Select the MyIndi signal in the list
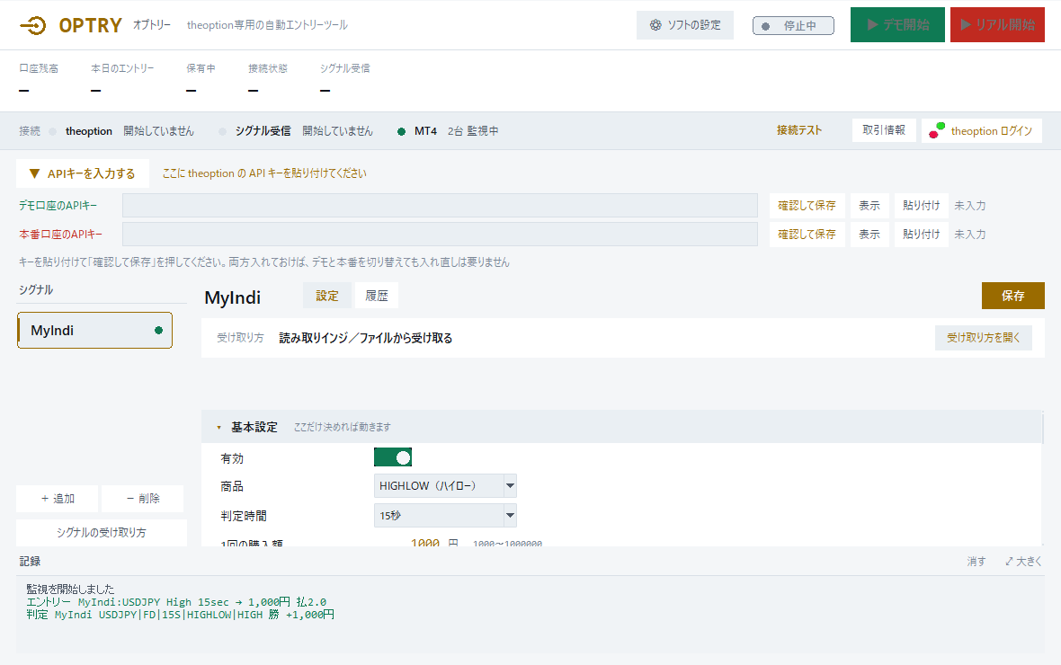 [x=94, y=330]
